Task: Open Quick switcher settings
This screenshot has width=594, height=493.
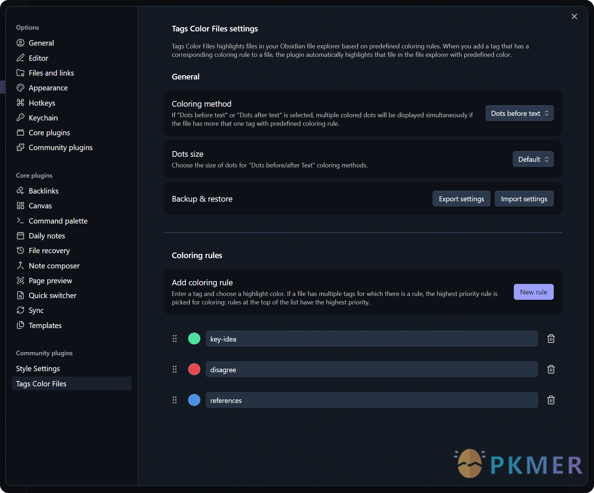Action: click(x=72, y=296)
